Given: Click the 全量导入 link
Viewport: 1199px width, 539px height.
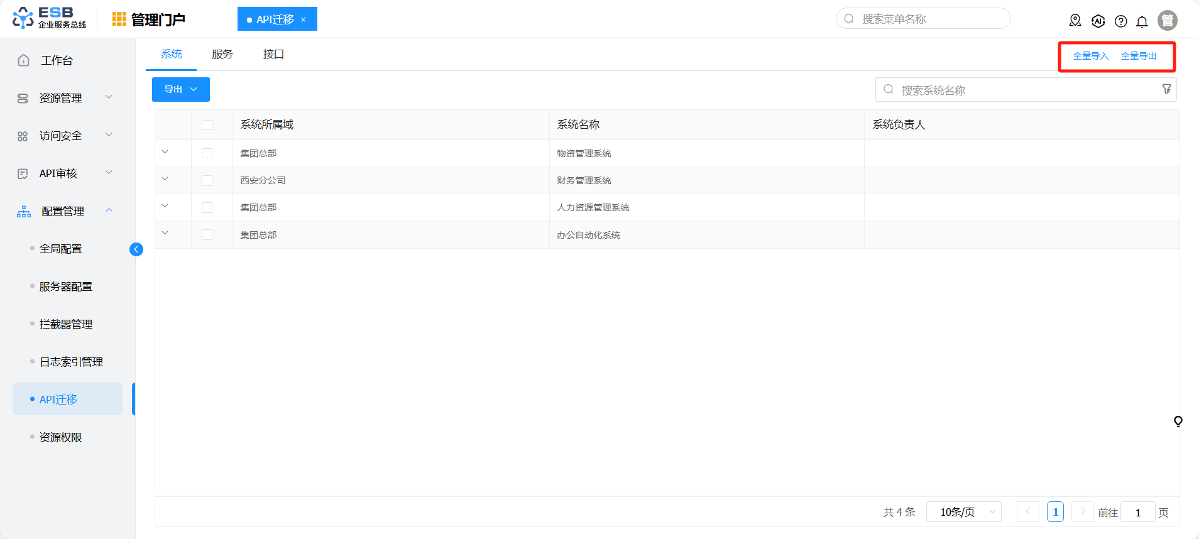Looking at the screenshot, I should [x=1090, y=56].
